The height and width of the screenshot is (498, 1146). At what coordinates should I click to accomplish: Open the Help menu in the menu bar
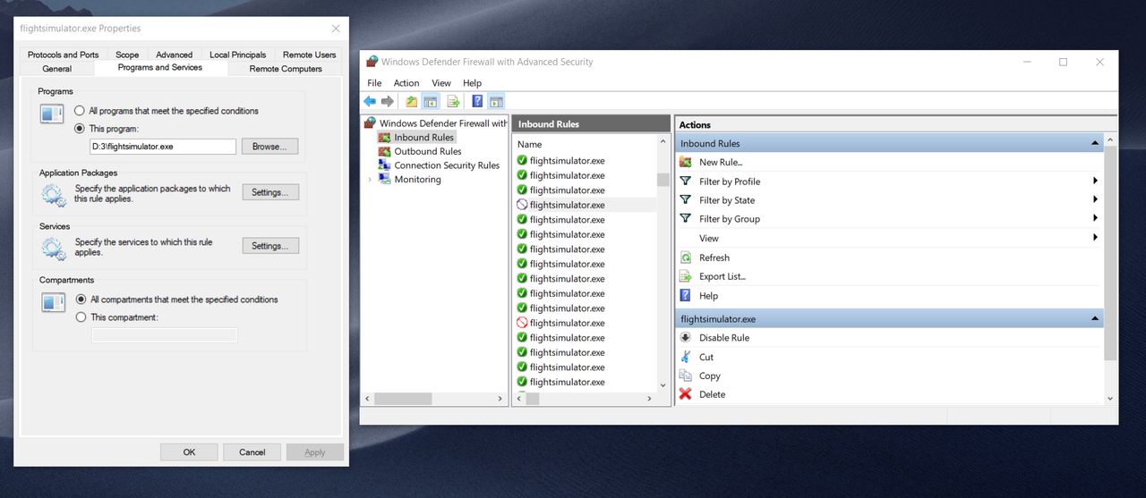[x=472, y=83]
